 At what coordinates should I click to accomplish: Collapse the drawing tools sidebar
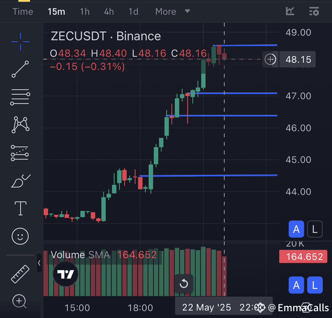(x=39, y=263)
